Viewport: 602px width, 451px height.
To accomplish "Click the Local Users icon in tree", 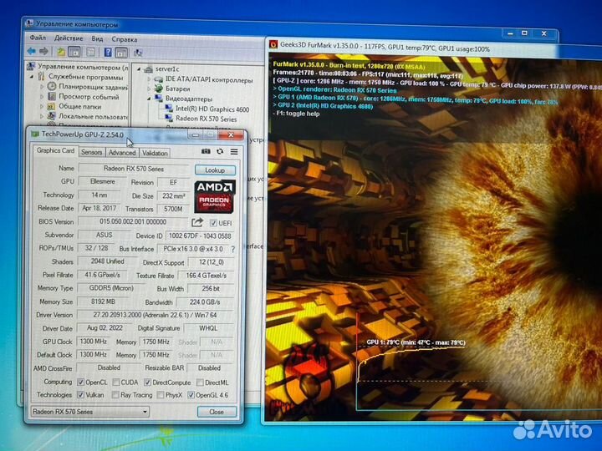I will pyautogui.click(x=52, y=116).
